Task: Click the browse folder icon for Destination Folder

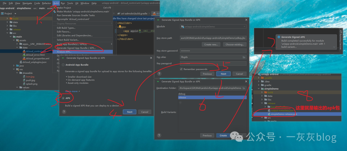Action: click(x=244, y=88)
